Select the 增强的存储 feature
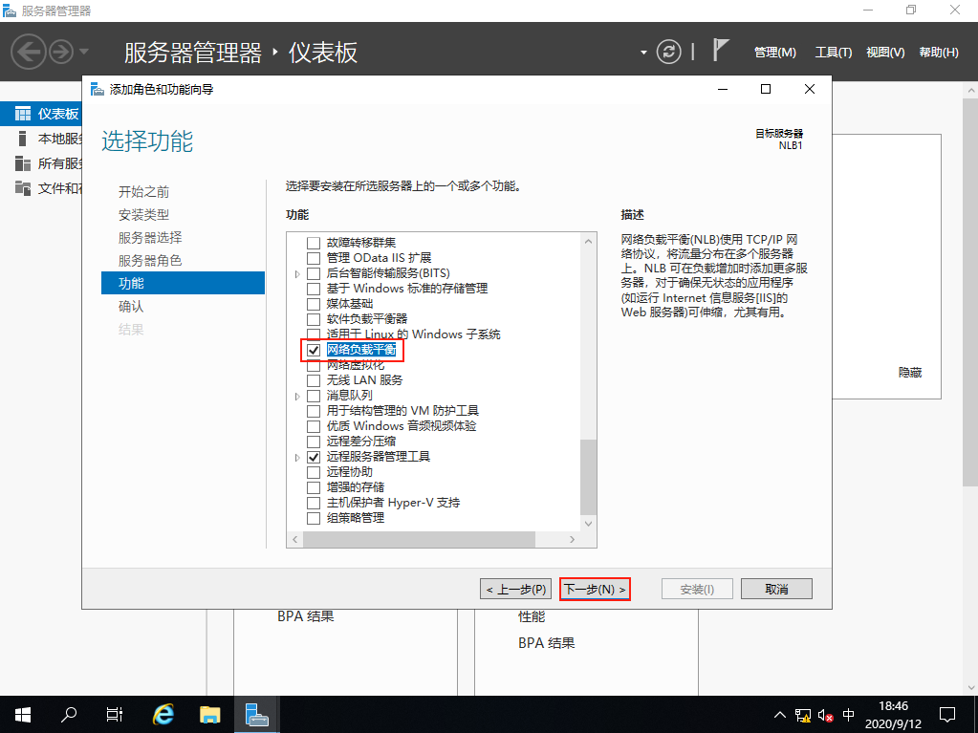Viewport: 978px width, 733px height. click(356, 487)
